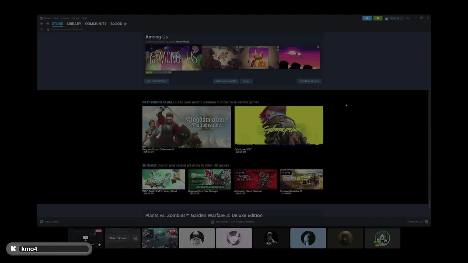Image resolution: width=468 pixels, height=263 pixels.
Task: Click Visit Product Page button
Action: coord(156,81)
